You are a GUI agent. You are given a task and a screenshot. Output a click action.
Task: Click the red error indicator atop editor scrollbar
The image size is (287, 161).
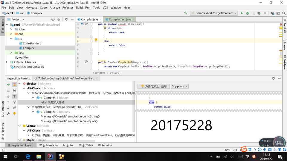tap(281, 24)
